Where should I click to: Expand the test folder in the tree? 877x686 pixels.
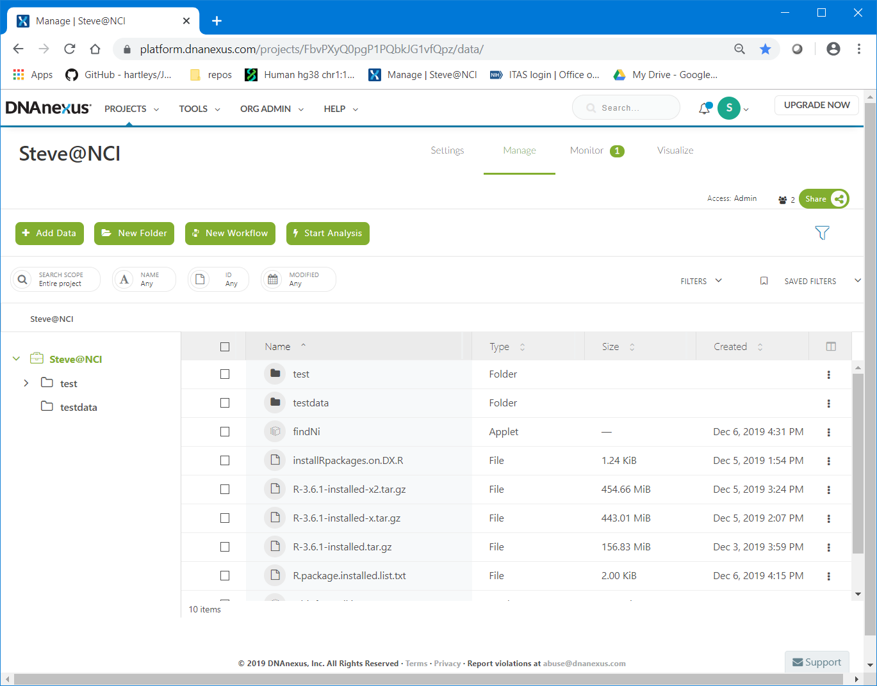(26, 383)
